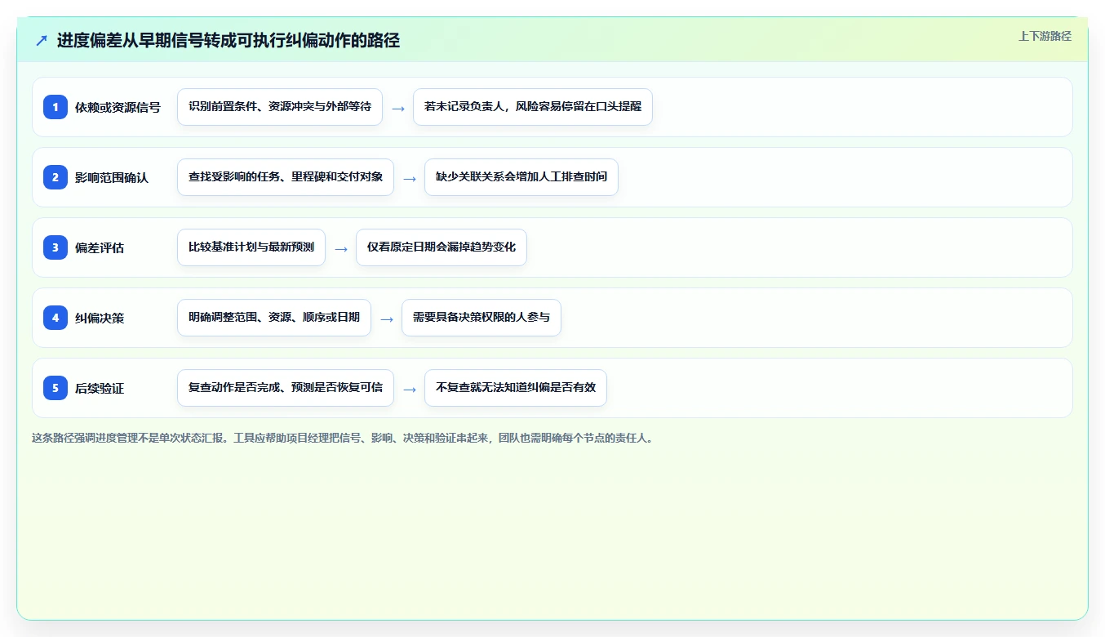Click the footer note starting 这条路径强调进度管理
The image size is (1105, 637).
(343, 438)
